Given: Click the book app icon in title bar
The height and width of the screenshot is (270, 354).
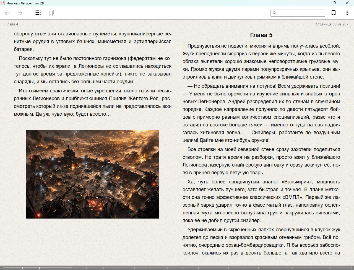Looking at the screenshot, I should [3, 3].
